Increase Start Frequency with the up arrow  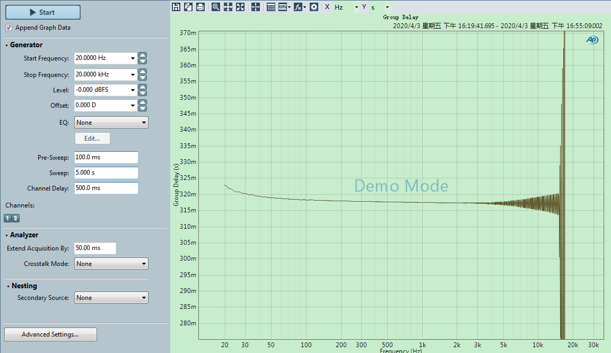click(x=143, y=55)
